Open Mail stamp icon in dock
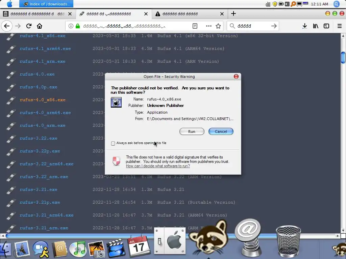This screenshot has height=259, width=346. [x=22, y=249]
